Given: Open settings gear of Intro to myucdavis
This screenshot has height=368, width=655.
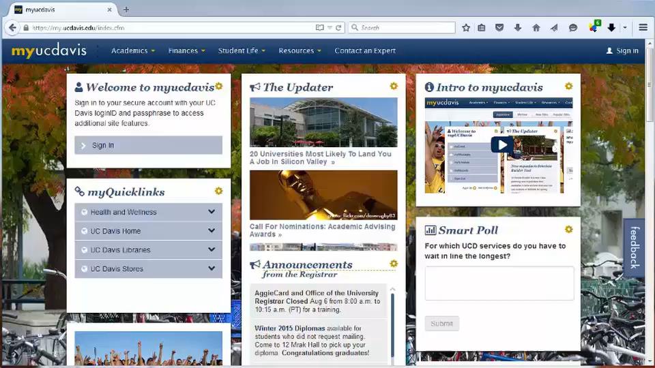Looking at the screenshot, I should click(568, 86).
